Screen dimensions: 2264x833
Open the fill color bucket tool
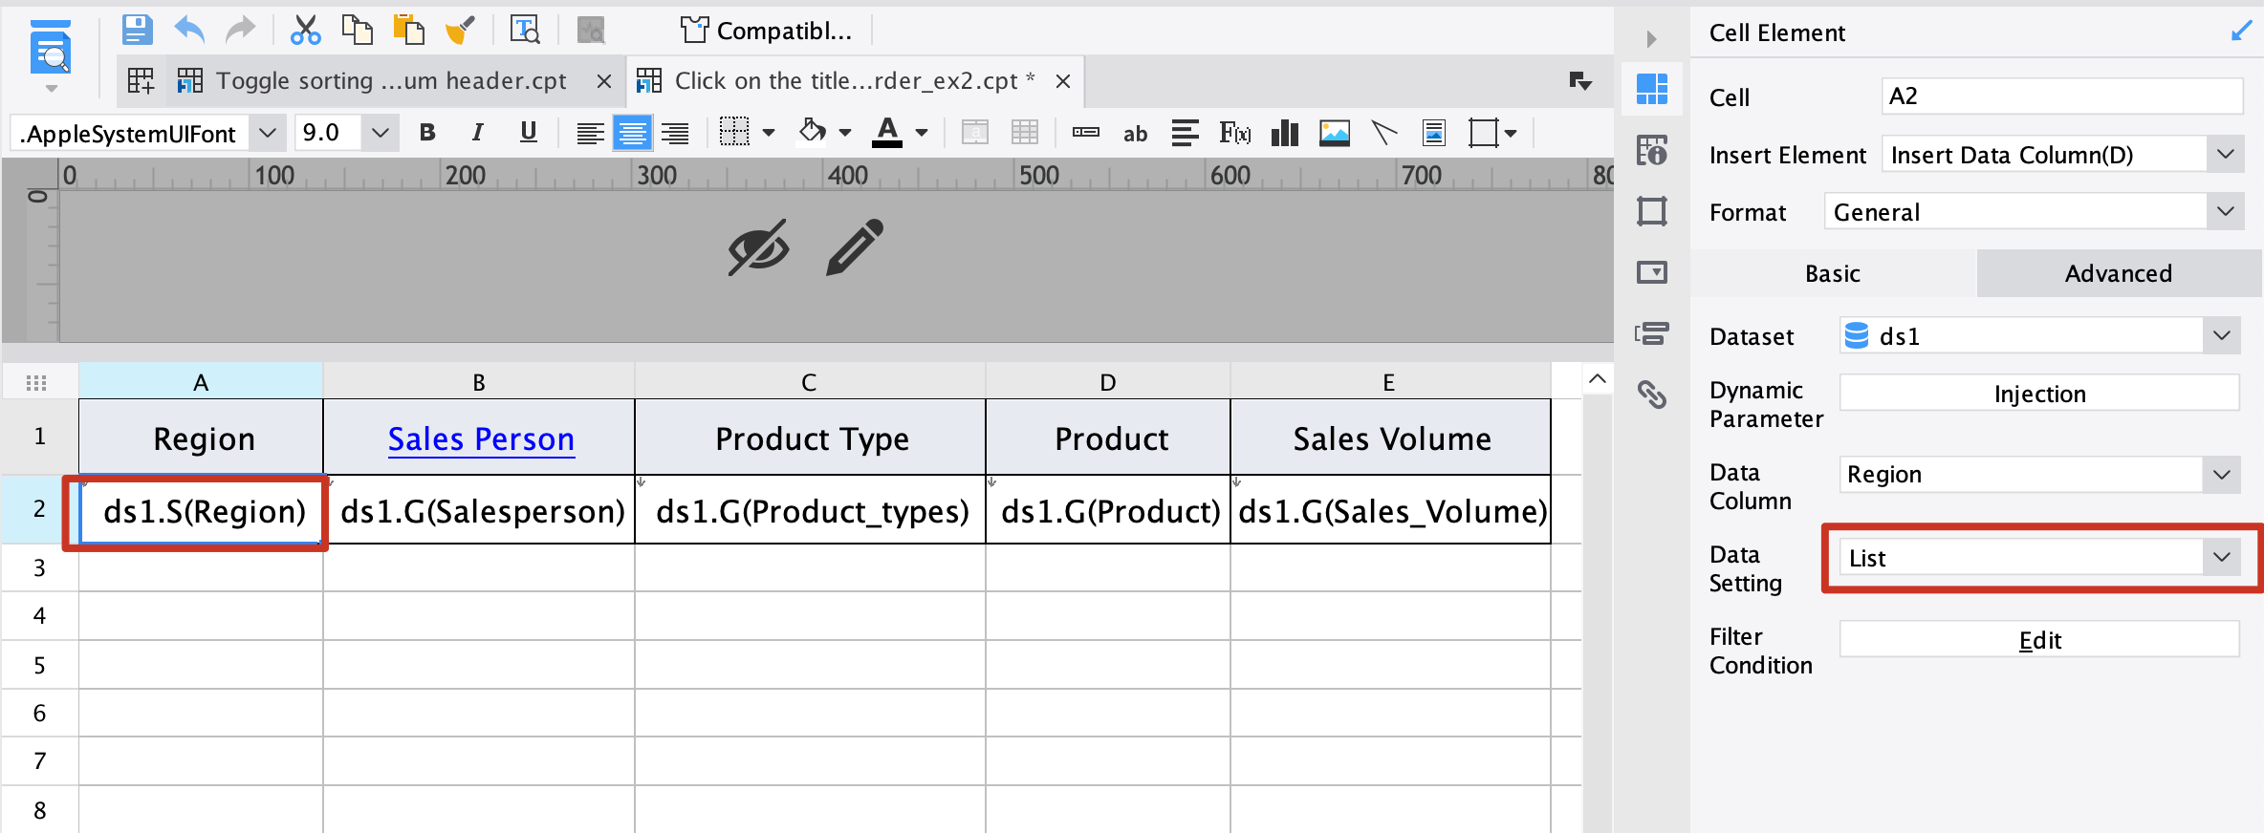pos(813,132)
